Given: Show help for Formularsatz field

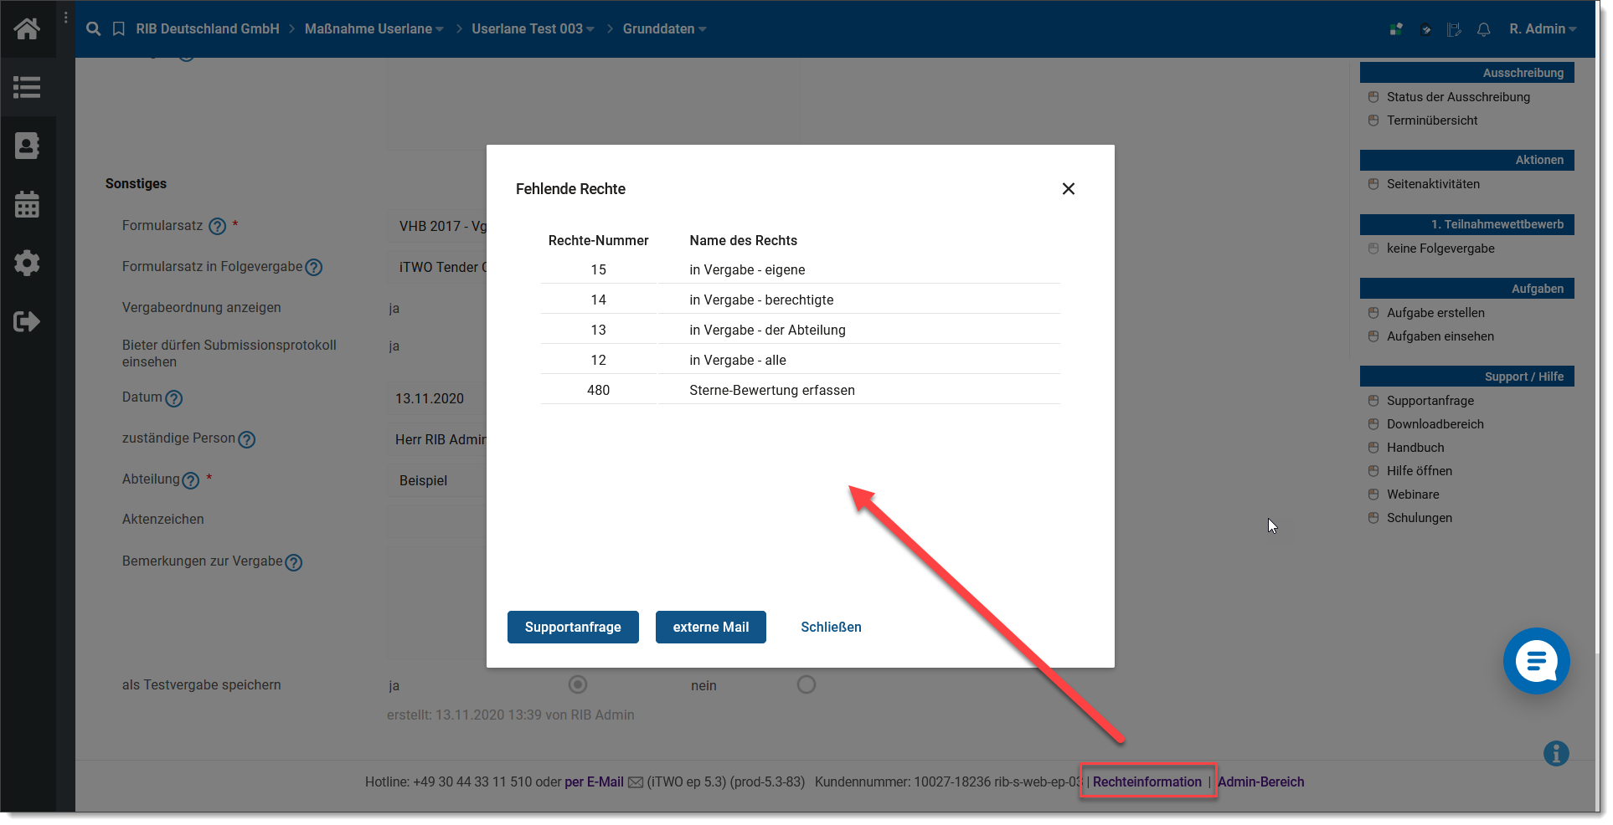Looking at the screenshot, I should 218,226.
